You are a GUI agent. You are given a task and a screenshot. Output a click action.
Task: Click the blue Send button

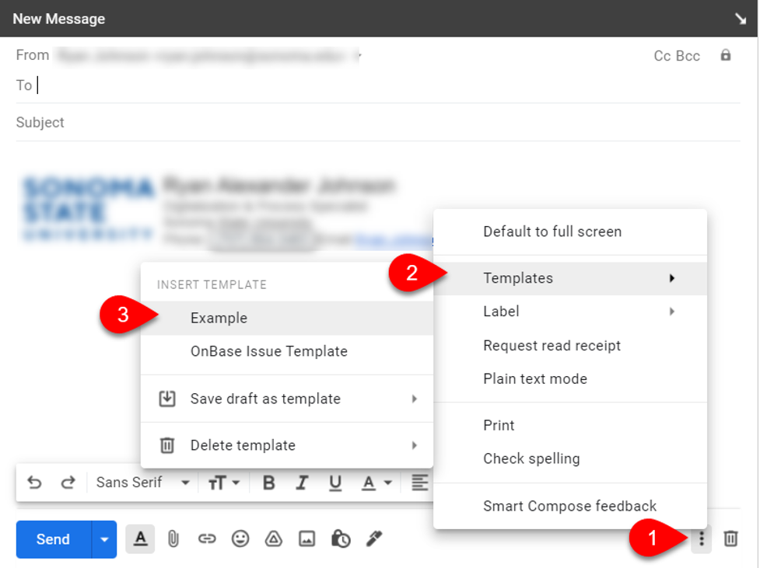(x=53, y=539)
